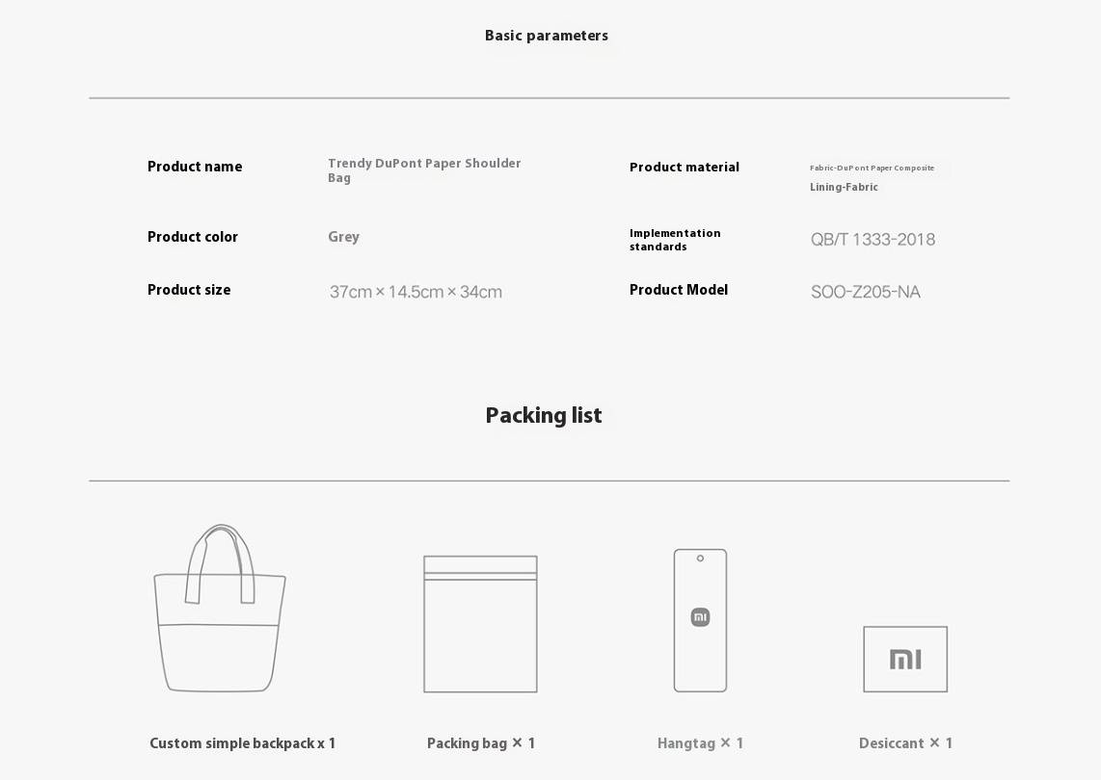1101x780 pixels.
Task: Click the Hangtag × 1 caption
Action: coord(700,743)
